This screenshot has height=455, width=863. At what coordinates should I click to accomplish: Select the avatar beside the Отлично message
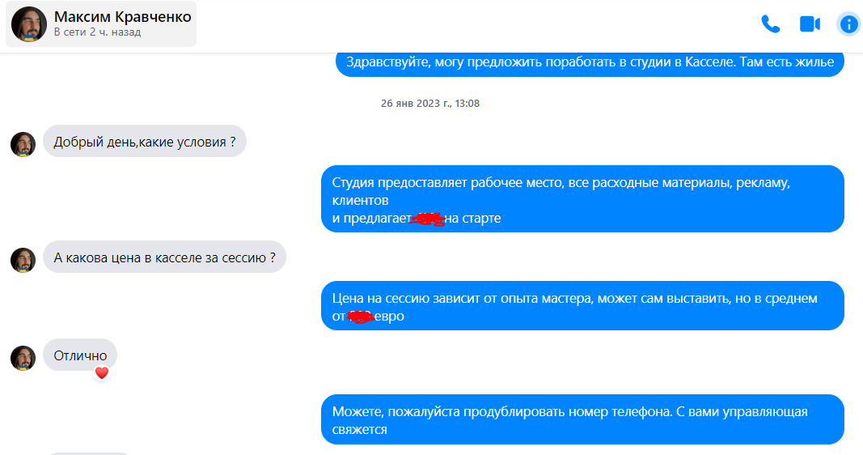coord(23,358)
